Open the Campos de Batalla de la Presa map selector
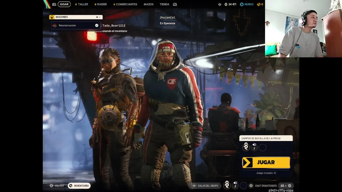The height and width of the screenshot is (192, 342). pos(266,138)
